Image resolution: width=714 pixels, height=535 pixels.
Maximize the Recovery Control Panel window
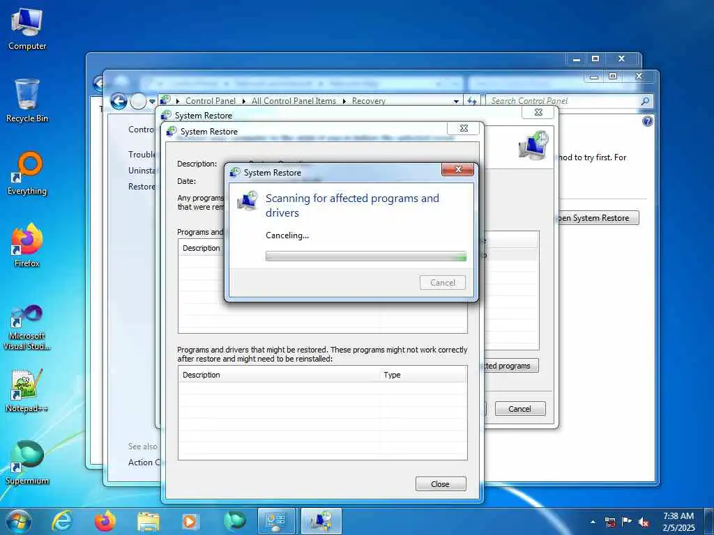coord(613,76)
